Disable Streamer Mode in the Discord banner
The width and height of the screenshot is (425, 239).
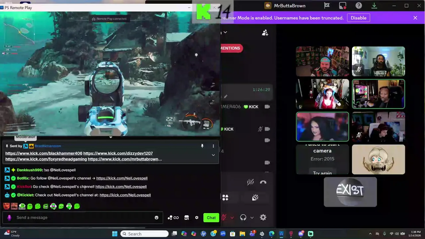click(x=359, y=18)
